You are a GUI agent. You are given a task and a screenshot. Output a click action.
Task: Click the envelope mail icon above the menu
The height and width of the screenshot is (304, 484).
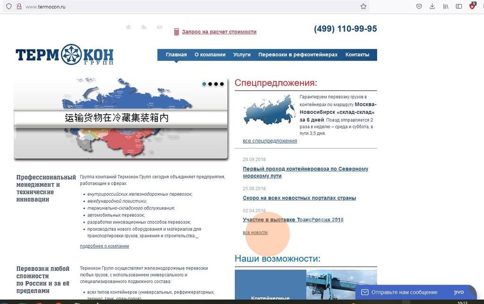click(160, 27)
